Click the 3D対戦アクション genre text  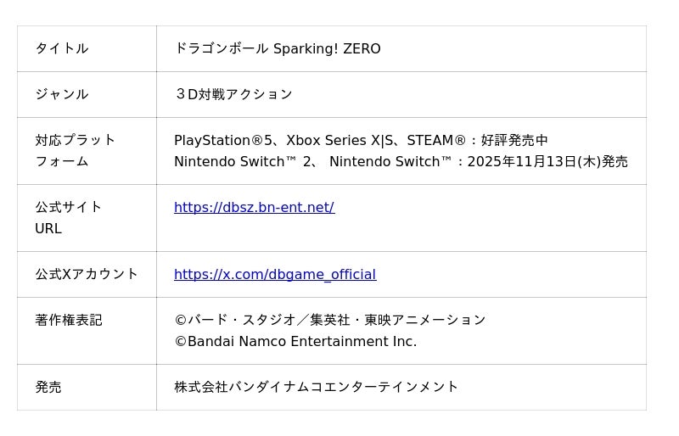(233, 95)
